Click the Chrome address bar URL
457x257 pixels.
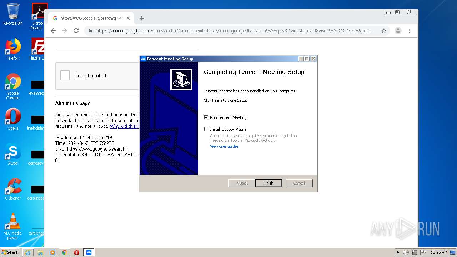click(x=234, y=31)
